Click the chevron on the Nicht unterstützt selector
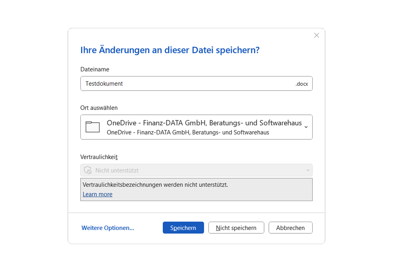 click(x=308, y=170)
